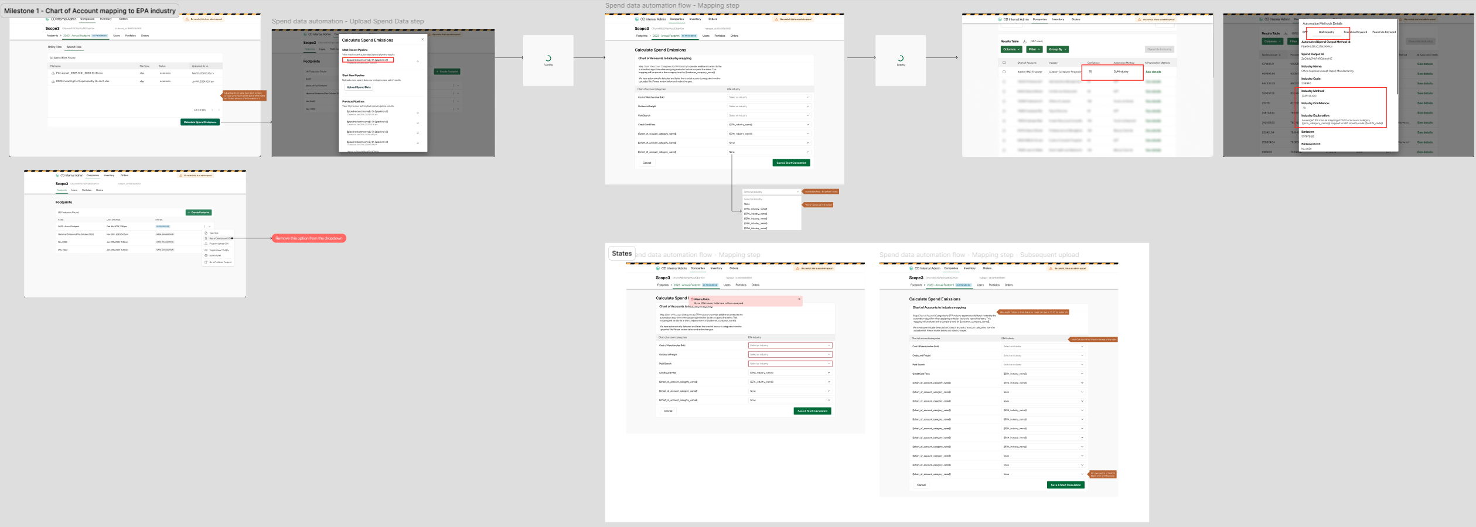The height and width of the screenshot is (527, 1476).
Task: Download the Pleo export spend file
Action: [53, 73]
